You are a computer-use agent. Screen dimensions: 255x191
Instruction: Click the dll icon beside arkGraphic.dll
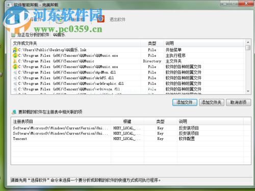coord(15,83)
